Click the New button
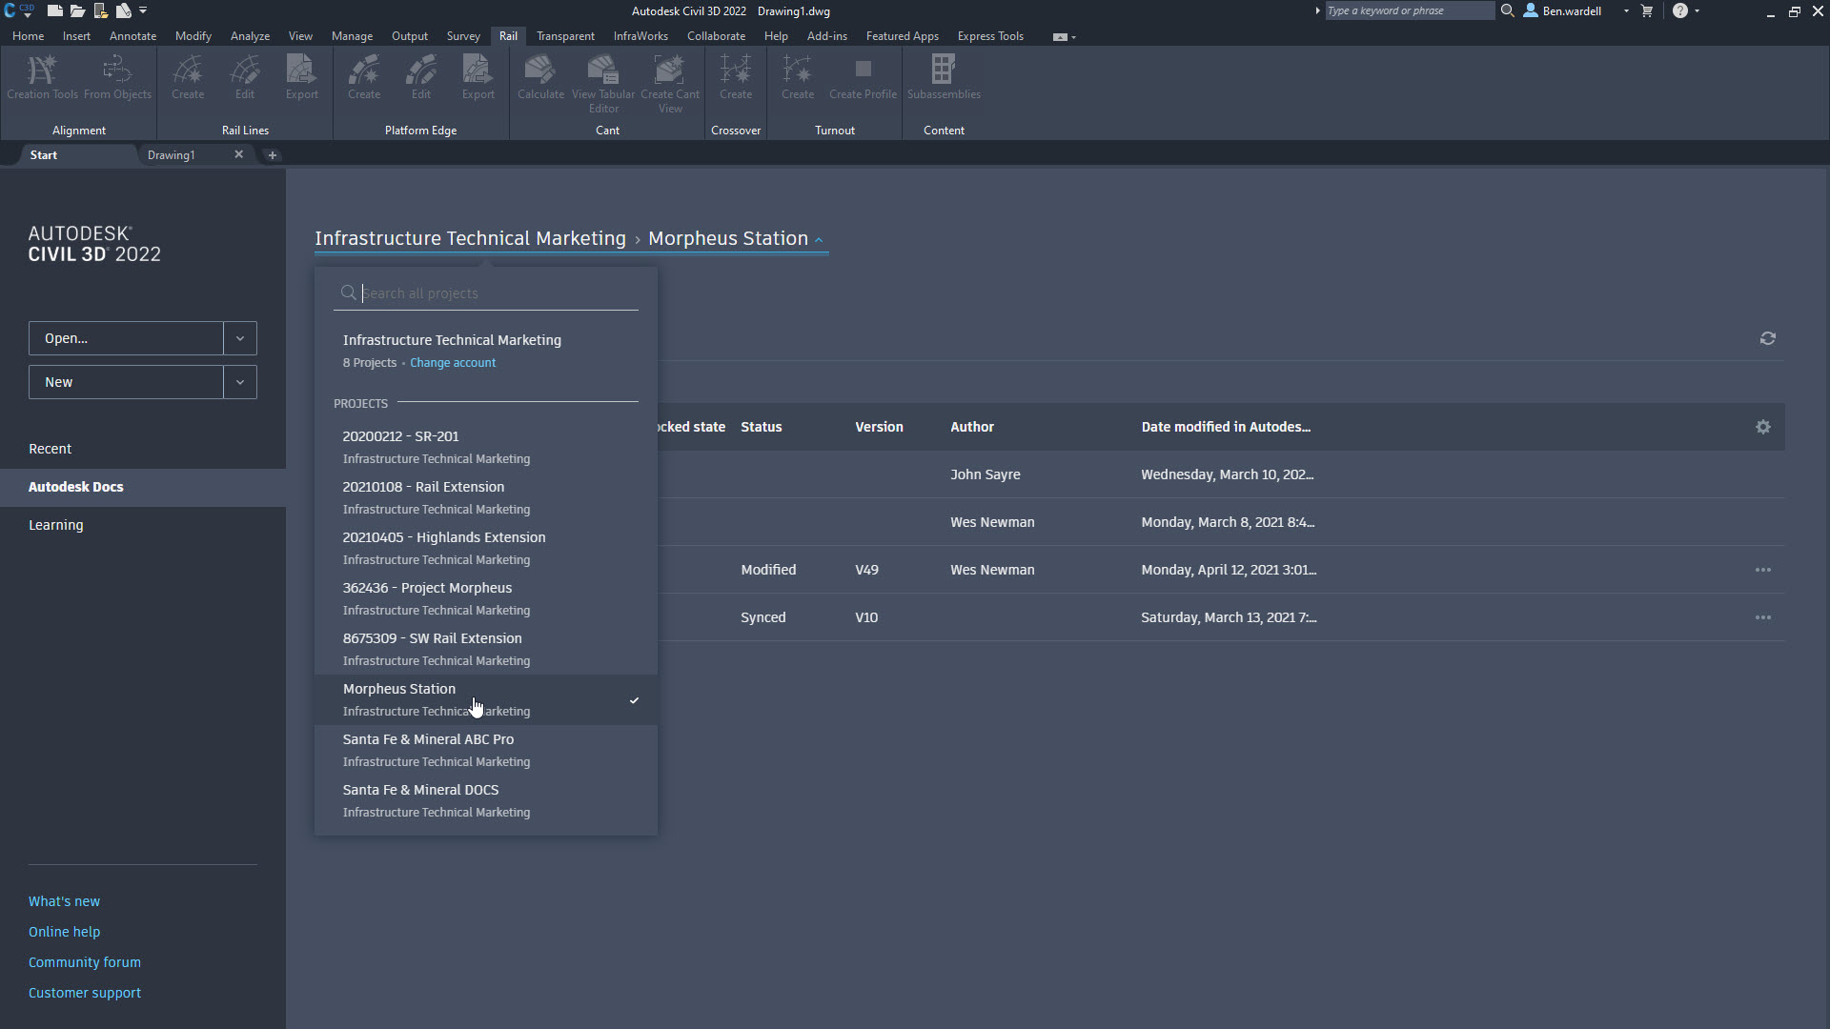Viewport: 1830px width, 1029px height. 126,382
